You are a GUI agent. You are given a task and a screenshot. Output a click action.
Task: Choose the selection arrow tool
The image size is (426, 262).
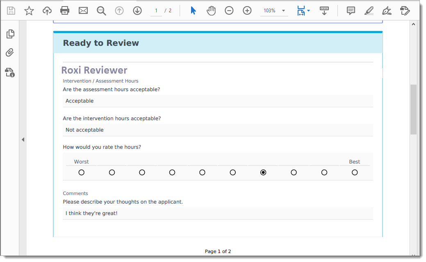[x=193, y=11]
